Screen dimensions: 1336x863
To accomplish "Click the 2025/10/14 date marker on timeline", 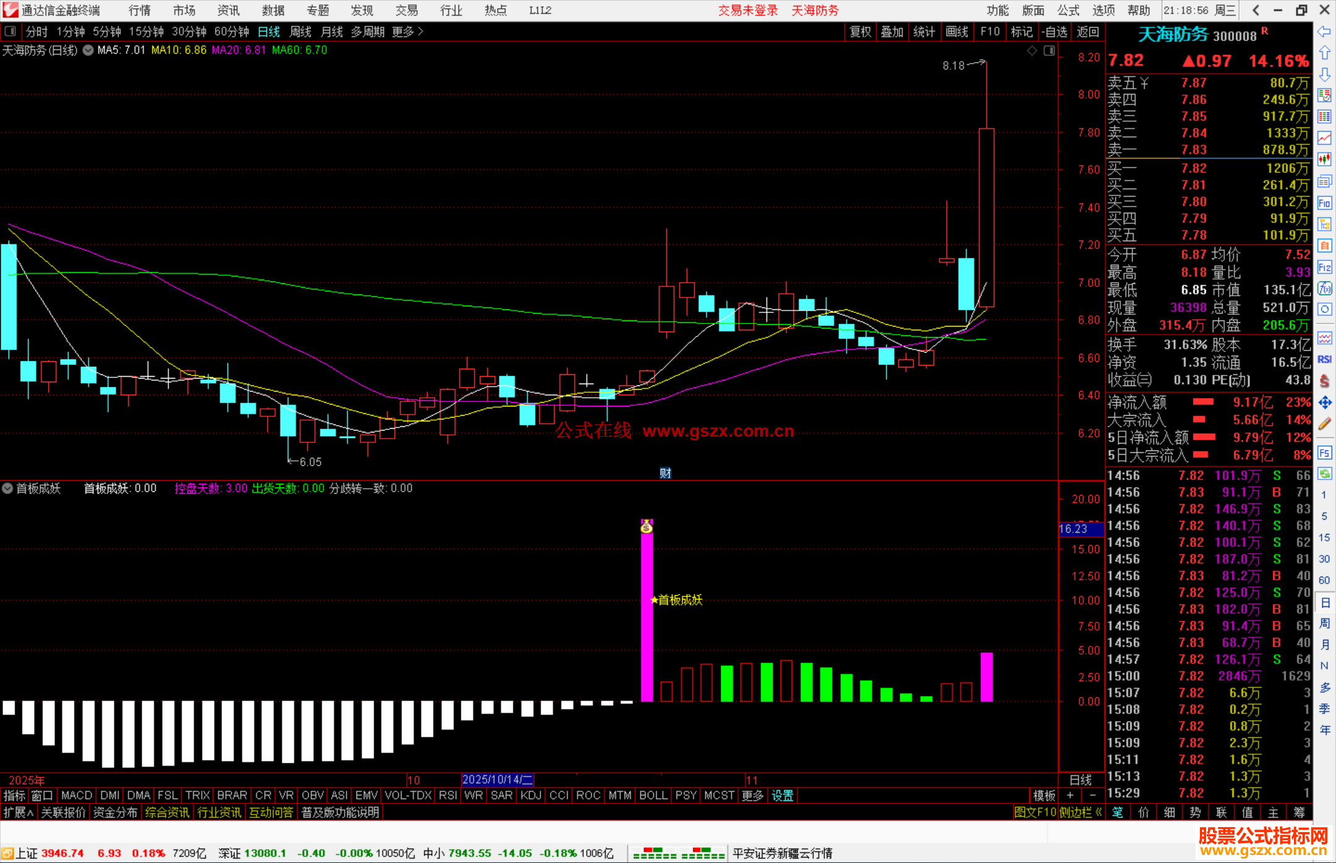I will click(x=497, y=779).
